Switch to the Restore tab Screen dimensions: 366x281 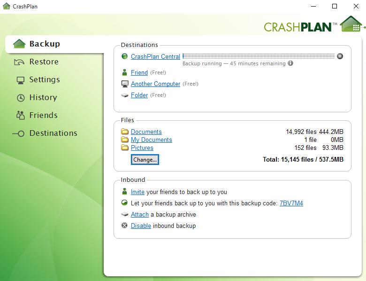[44, 62]
